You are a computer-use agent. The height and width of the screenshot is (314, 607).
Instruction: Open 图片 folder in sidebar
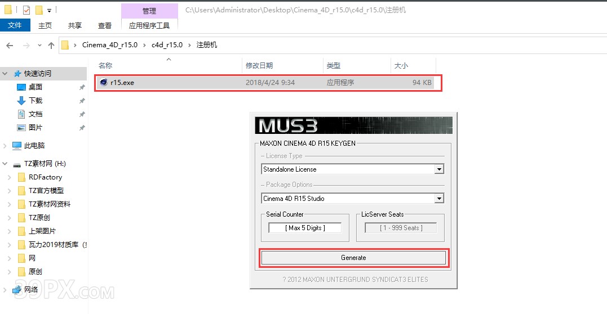pos(35,128)
